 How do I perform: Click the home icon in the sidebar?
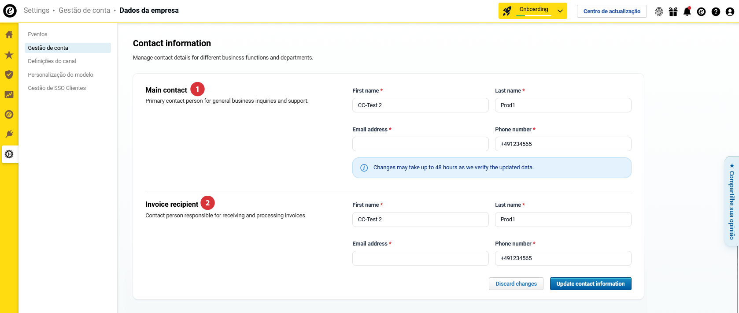tap(9, 34)
